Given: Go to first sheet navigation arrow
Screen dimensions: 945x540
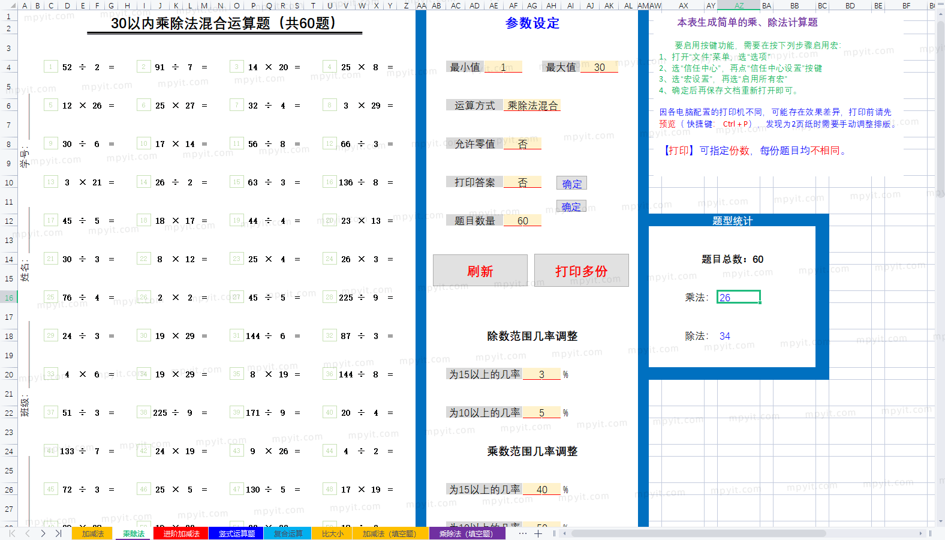Looking at the screenshot, I should (x=12, y=533).
